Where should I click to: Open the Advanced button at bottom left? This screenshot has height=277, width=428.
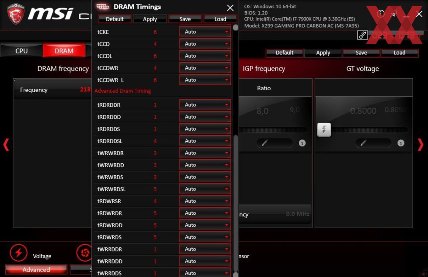point(36,270)
